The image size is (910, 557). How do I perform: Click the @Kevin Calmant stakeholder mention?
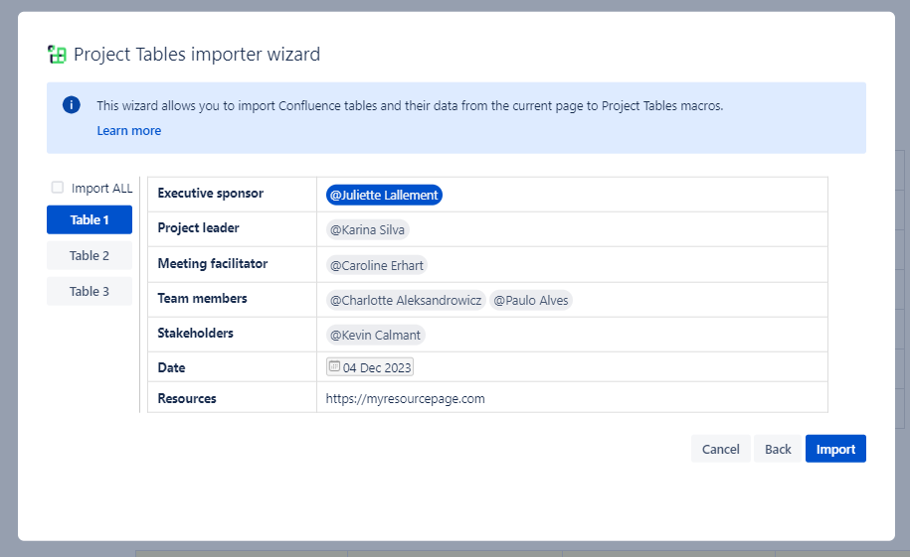[376, 335]
